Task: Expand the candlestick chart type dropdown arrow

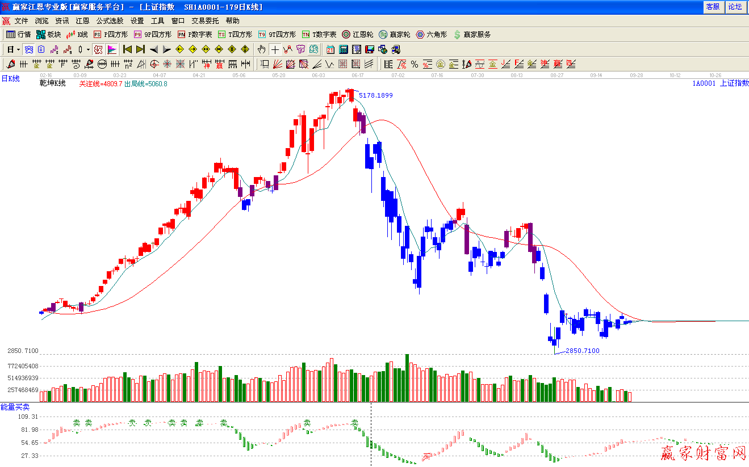Action: [88, 49]
